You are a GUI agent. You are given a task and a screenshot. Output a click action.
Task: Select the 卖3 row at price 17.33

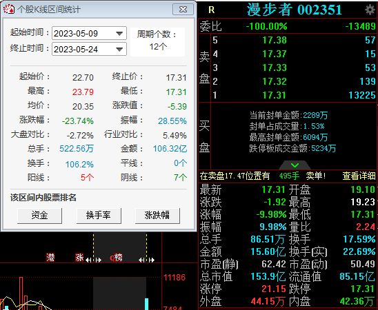(x=294, y=68)
